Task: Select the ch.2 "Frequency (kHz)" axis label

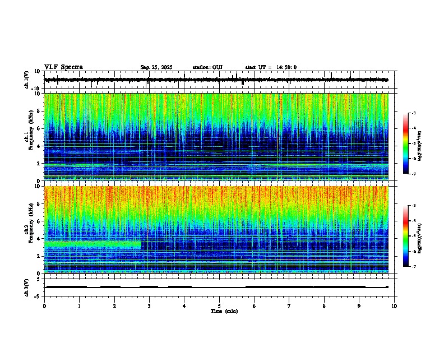Action: coord(31,223)
